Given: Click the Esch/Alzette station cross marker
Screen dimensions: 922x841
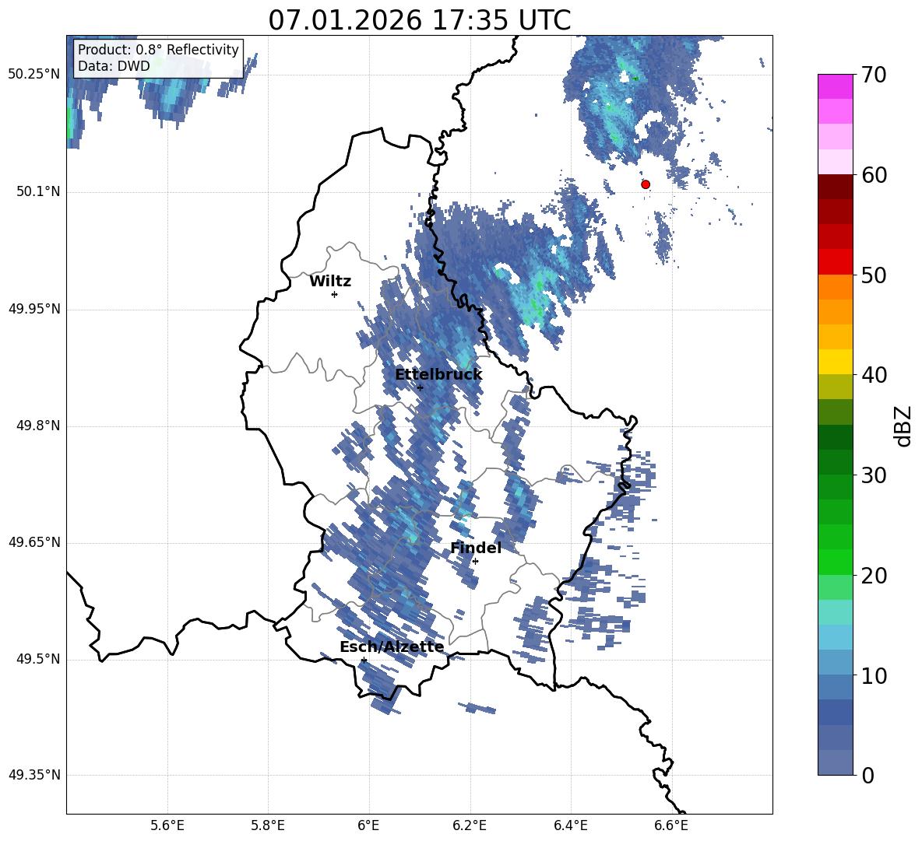Looking at the screenshot, I should tap(364, 660).
